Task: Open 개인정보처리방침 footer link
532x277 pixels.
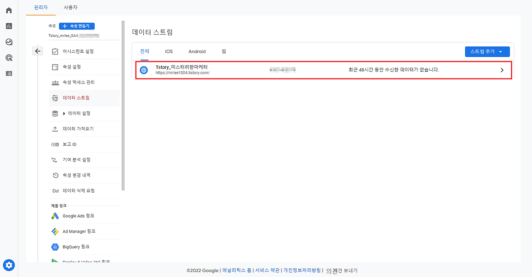Action: click(302, 270)
